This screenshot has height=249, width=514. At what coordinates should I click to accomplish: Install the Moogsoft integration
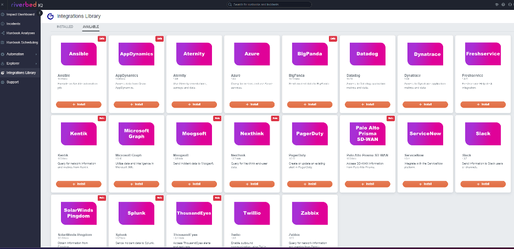[x=194, y=184]
